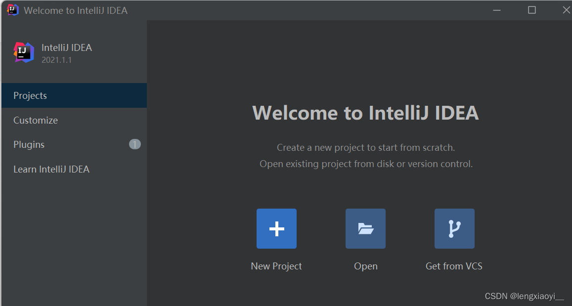The width and height of the screenshot is (572, 306).
Task: Click 'Open existing project from disk or version control.'
Action: pos(366,164)
